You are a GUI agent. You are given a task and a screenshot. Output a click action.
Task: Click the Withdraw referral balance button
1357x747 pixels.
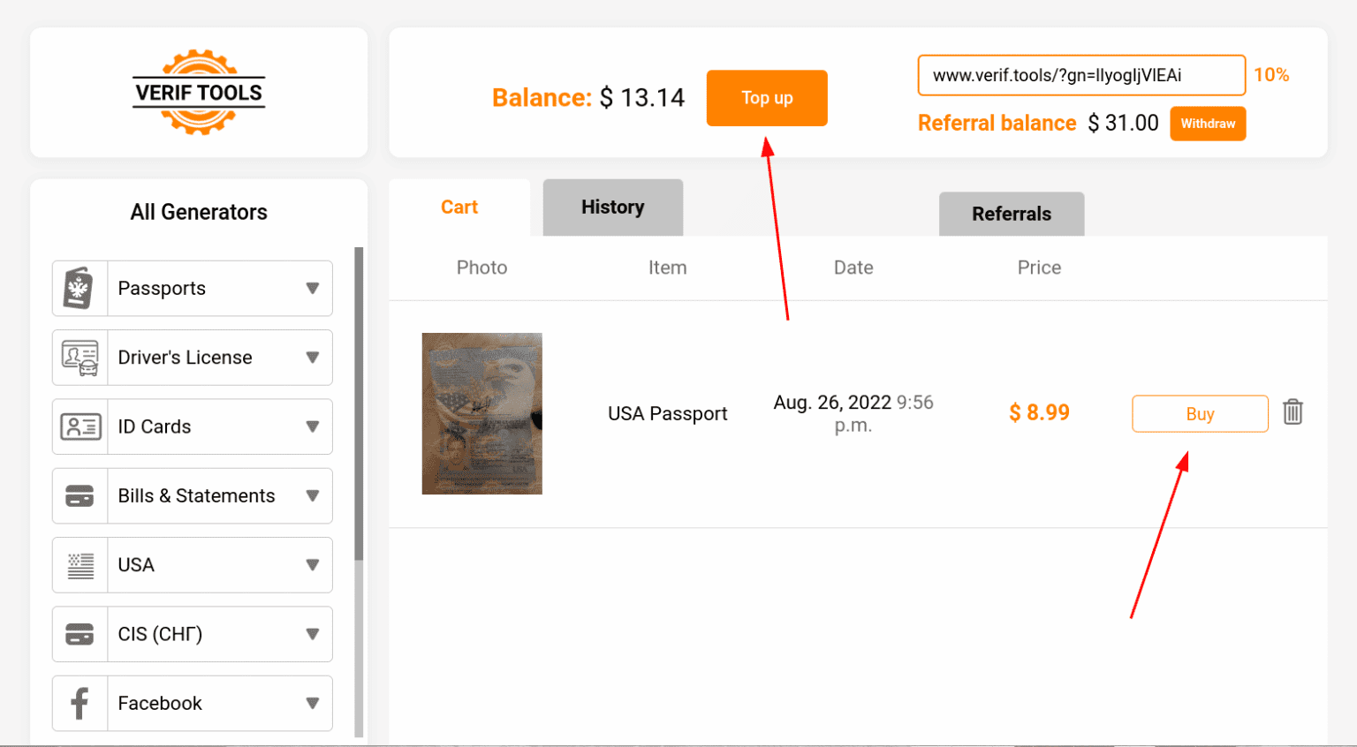pyautogui.click(x=1207, y=124)
